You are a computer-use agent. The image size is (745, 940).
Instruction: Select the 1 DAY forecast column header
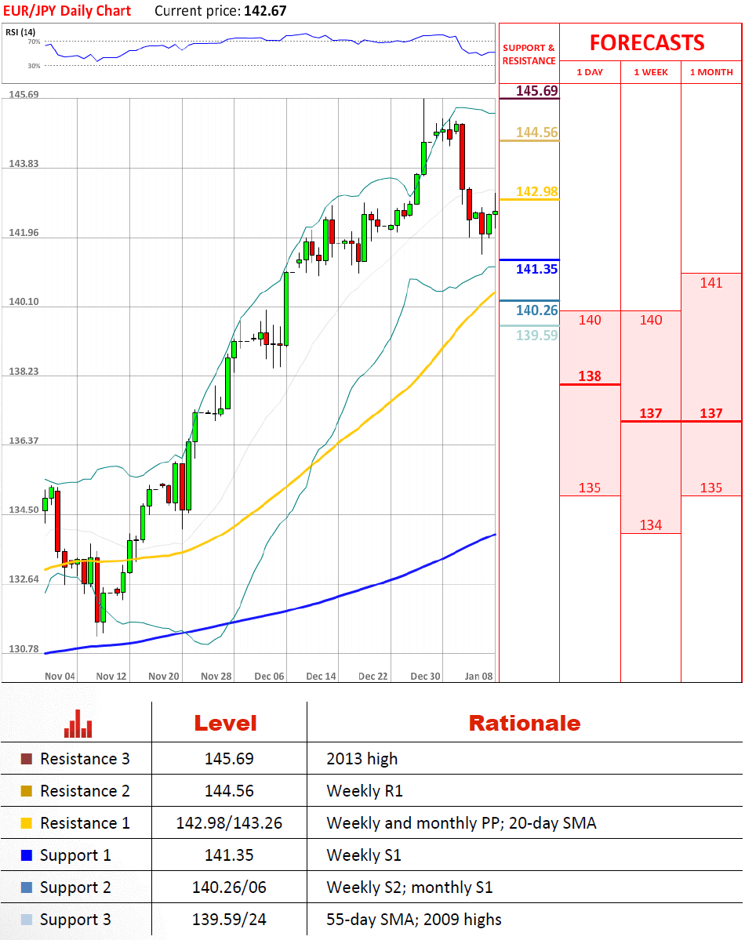590,72
